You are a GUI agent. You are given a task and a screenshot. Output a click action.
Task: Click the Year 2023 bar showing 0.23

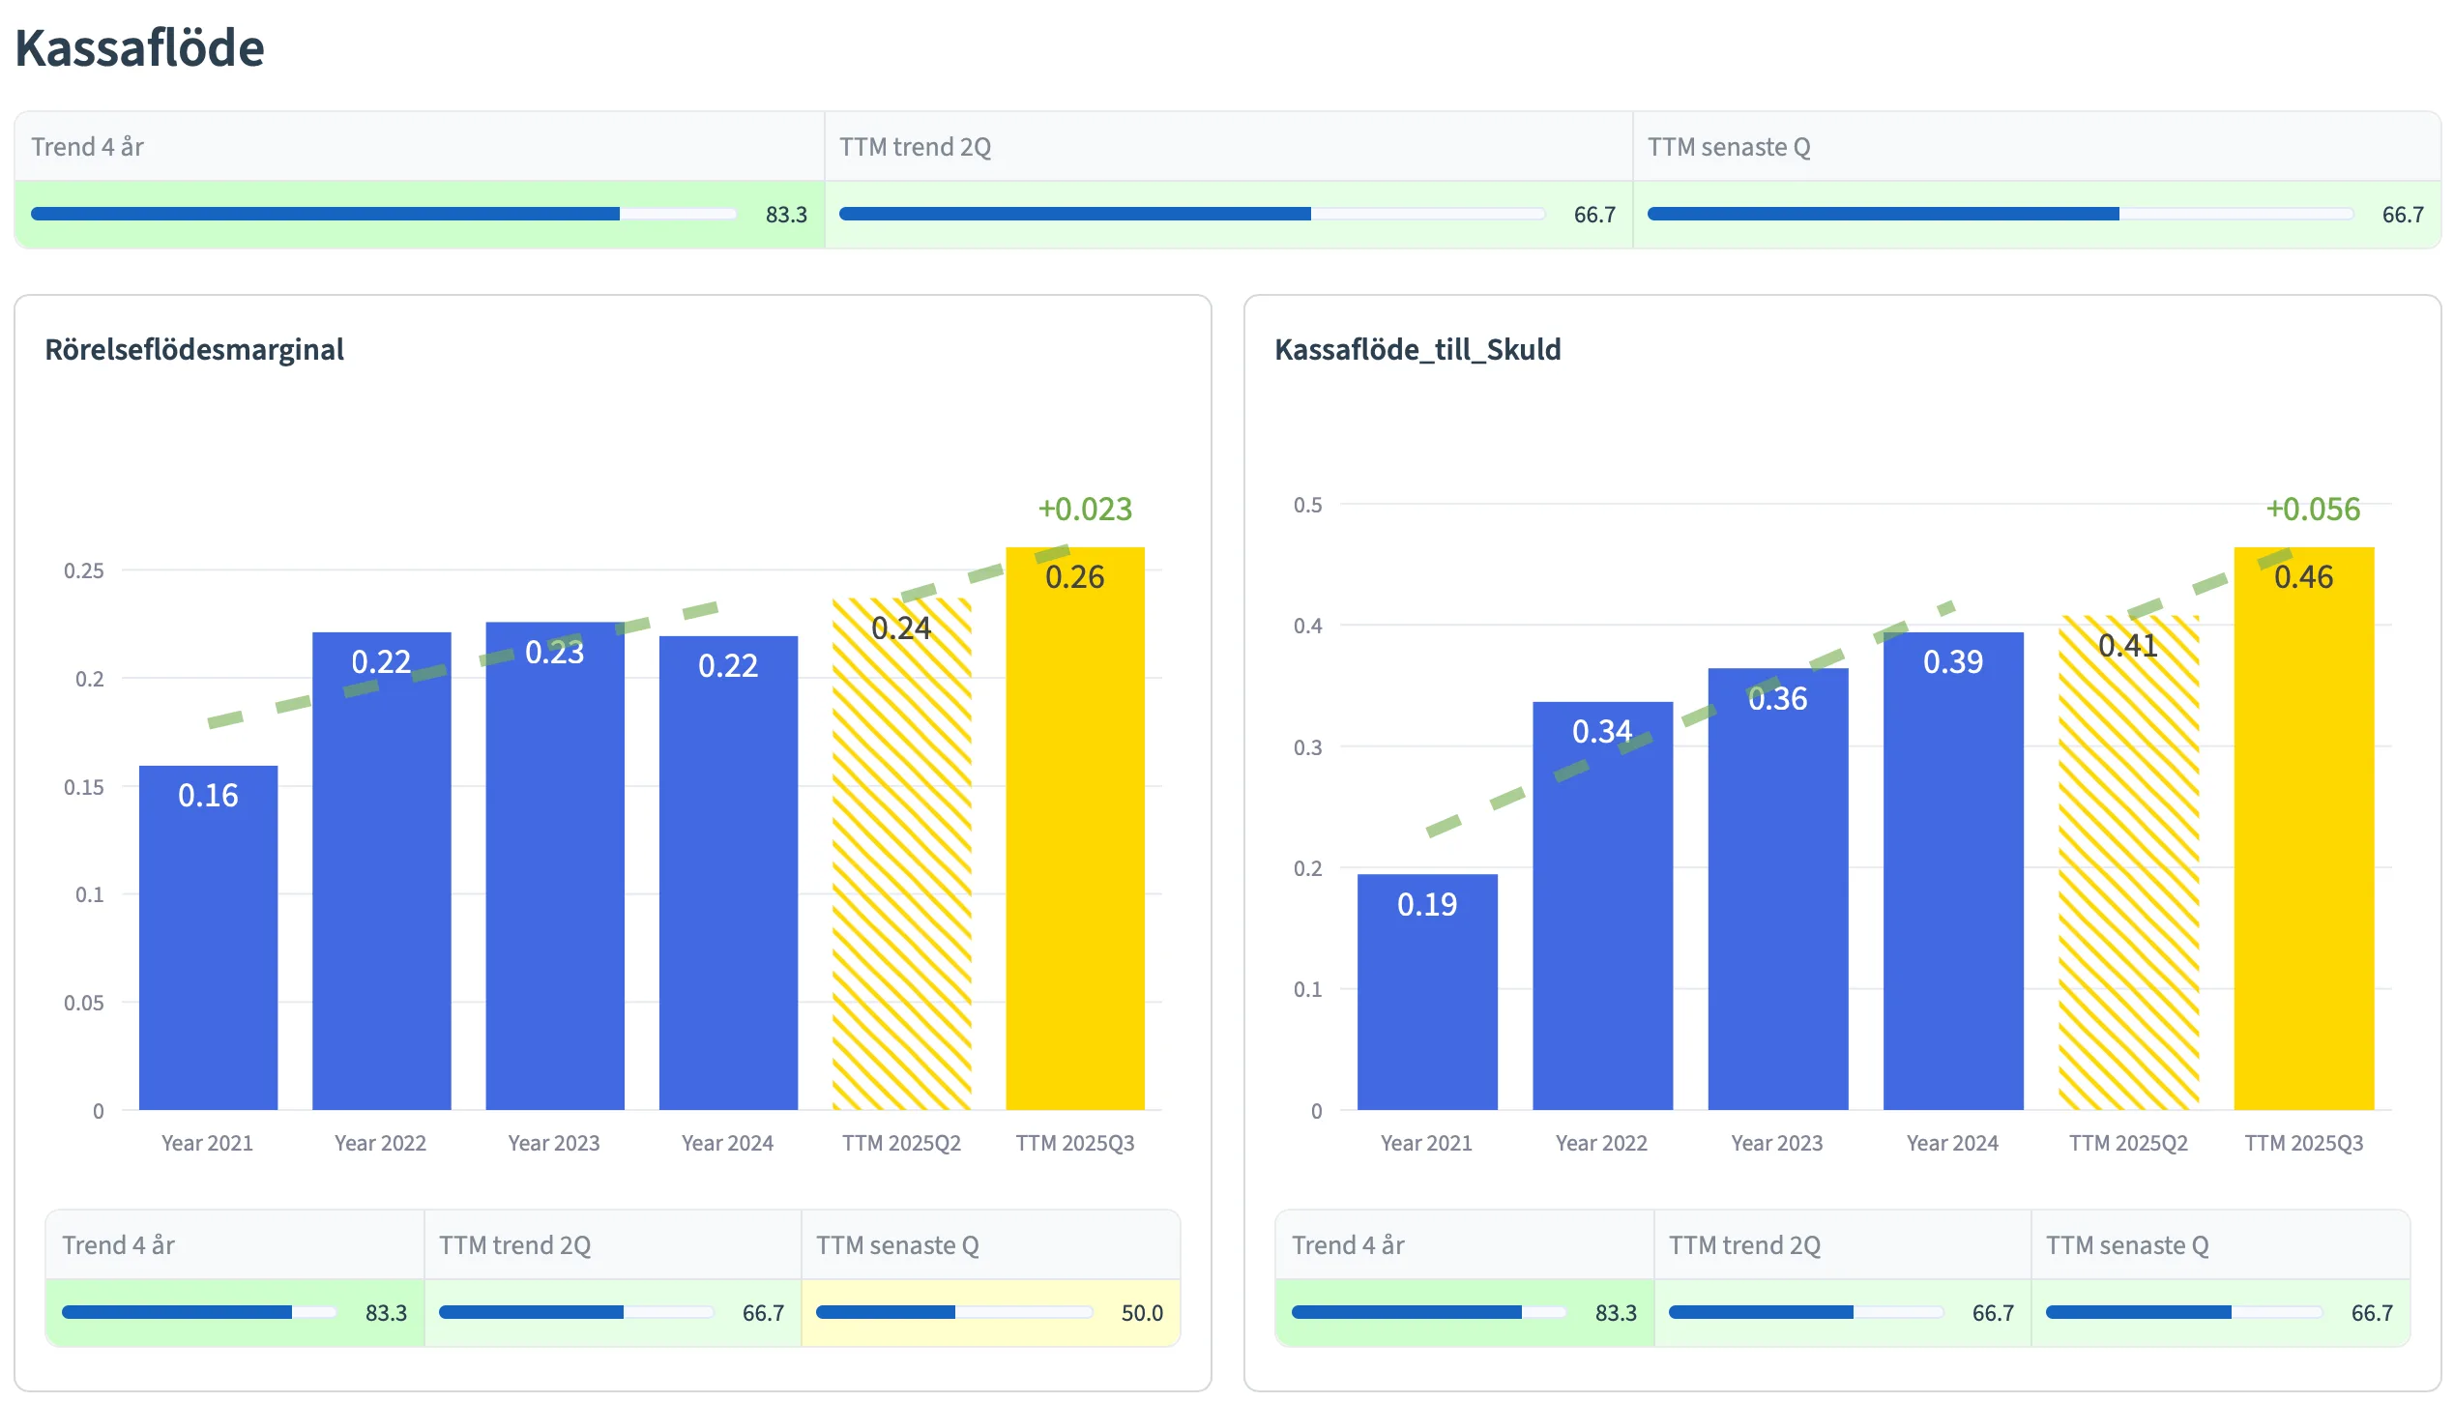coord(554,870)
